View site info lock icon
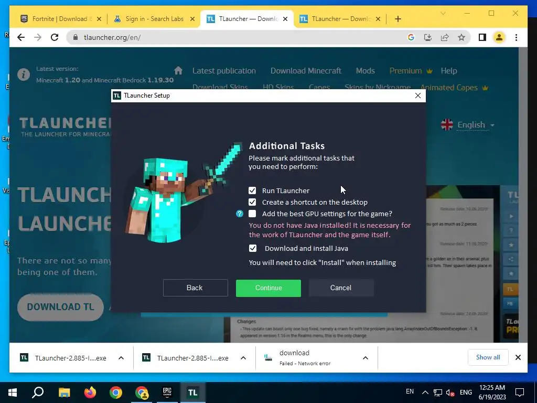This screenshot has width=537, height=403. 76,37
